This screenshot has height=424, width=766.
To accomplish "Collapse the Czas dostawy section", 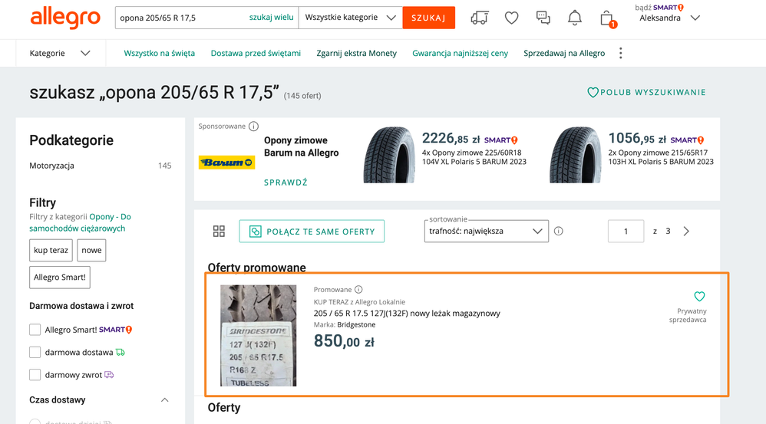I will click(x=164, y=400).
